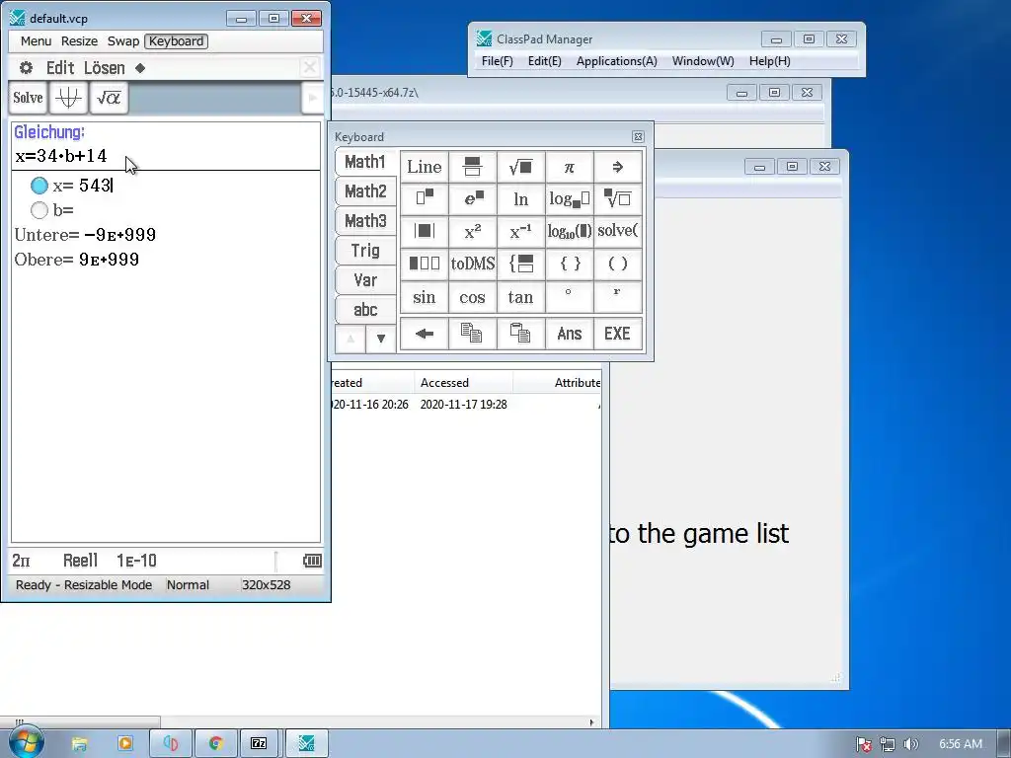Switch to the Math2 keyboard tab

[x=365, y=191]
